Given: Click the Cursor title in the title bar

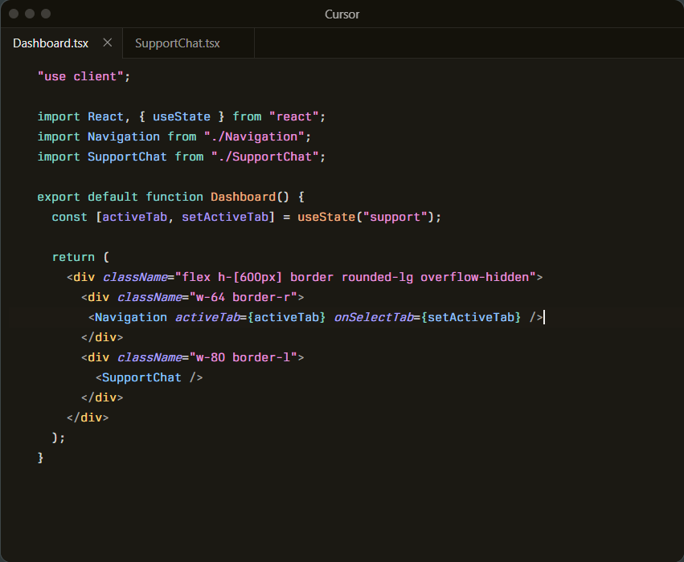Looking at the screenshot, I should [x=342, y=14].
